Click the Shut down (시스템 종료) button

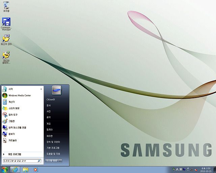click(52, 161)
